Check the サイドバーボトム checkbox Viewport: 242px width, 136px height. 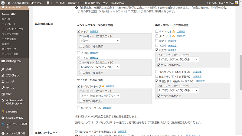79,108
